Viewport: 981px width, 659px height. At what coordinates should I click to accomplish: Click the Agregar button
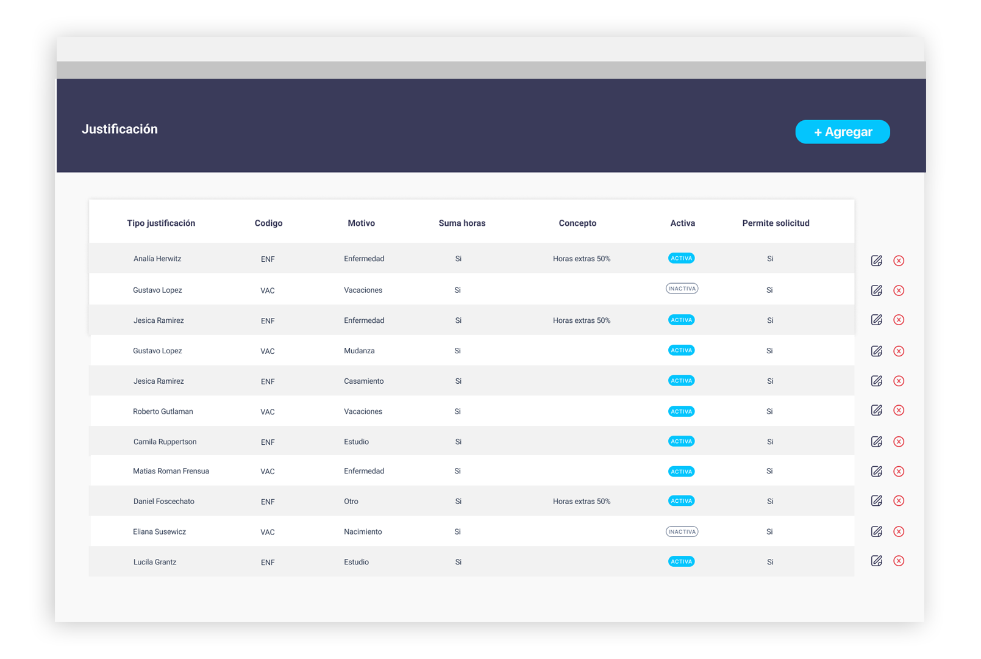click(x=842, y=132)
